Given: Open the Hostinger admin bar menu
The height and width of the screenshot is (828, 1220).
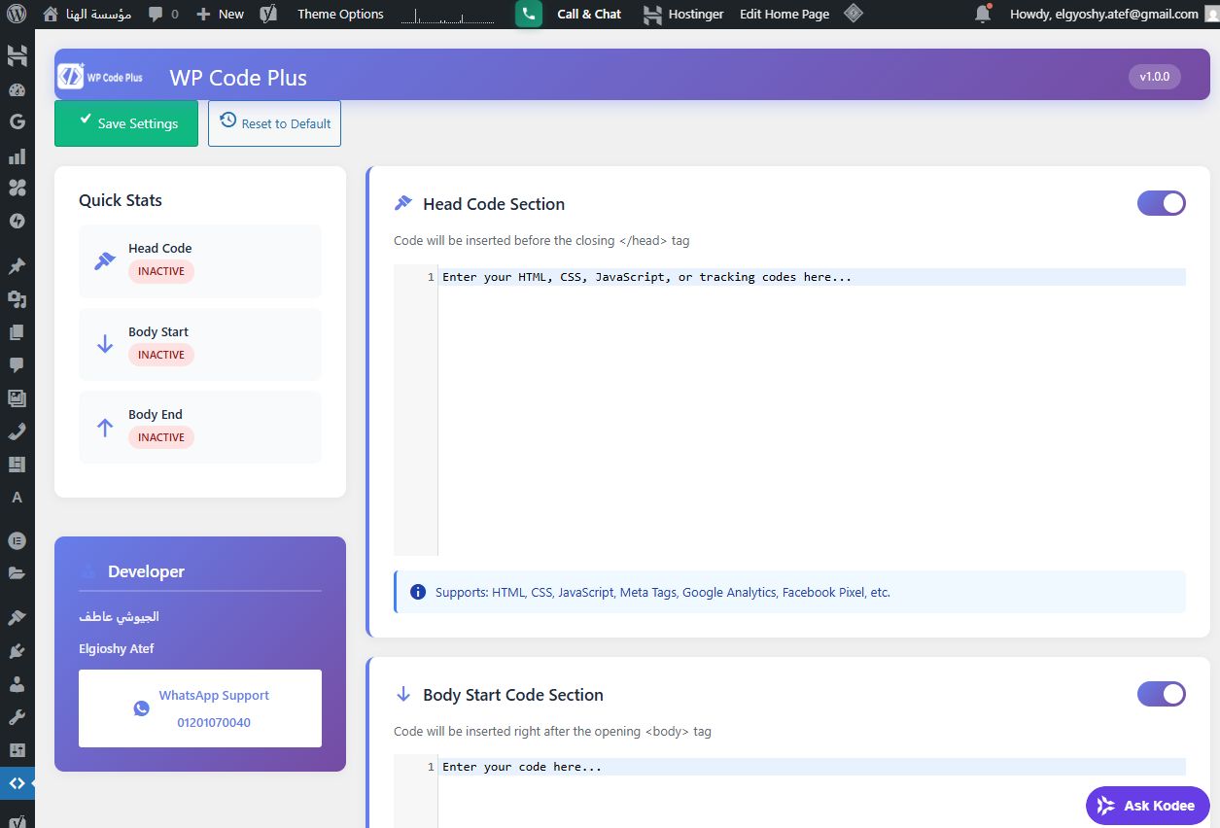Looking at the screenshot, I should pos(684,14).
